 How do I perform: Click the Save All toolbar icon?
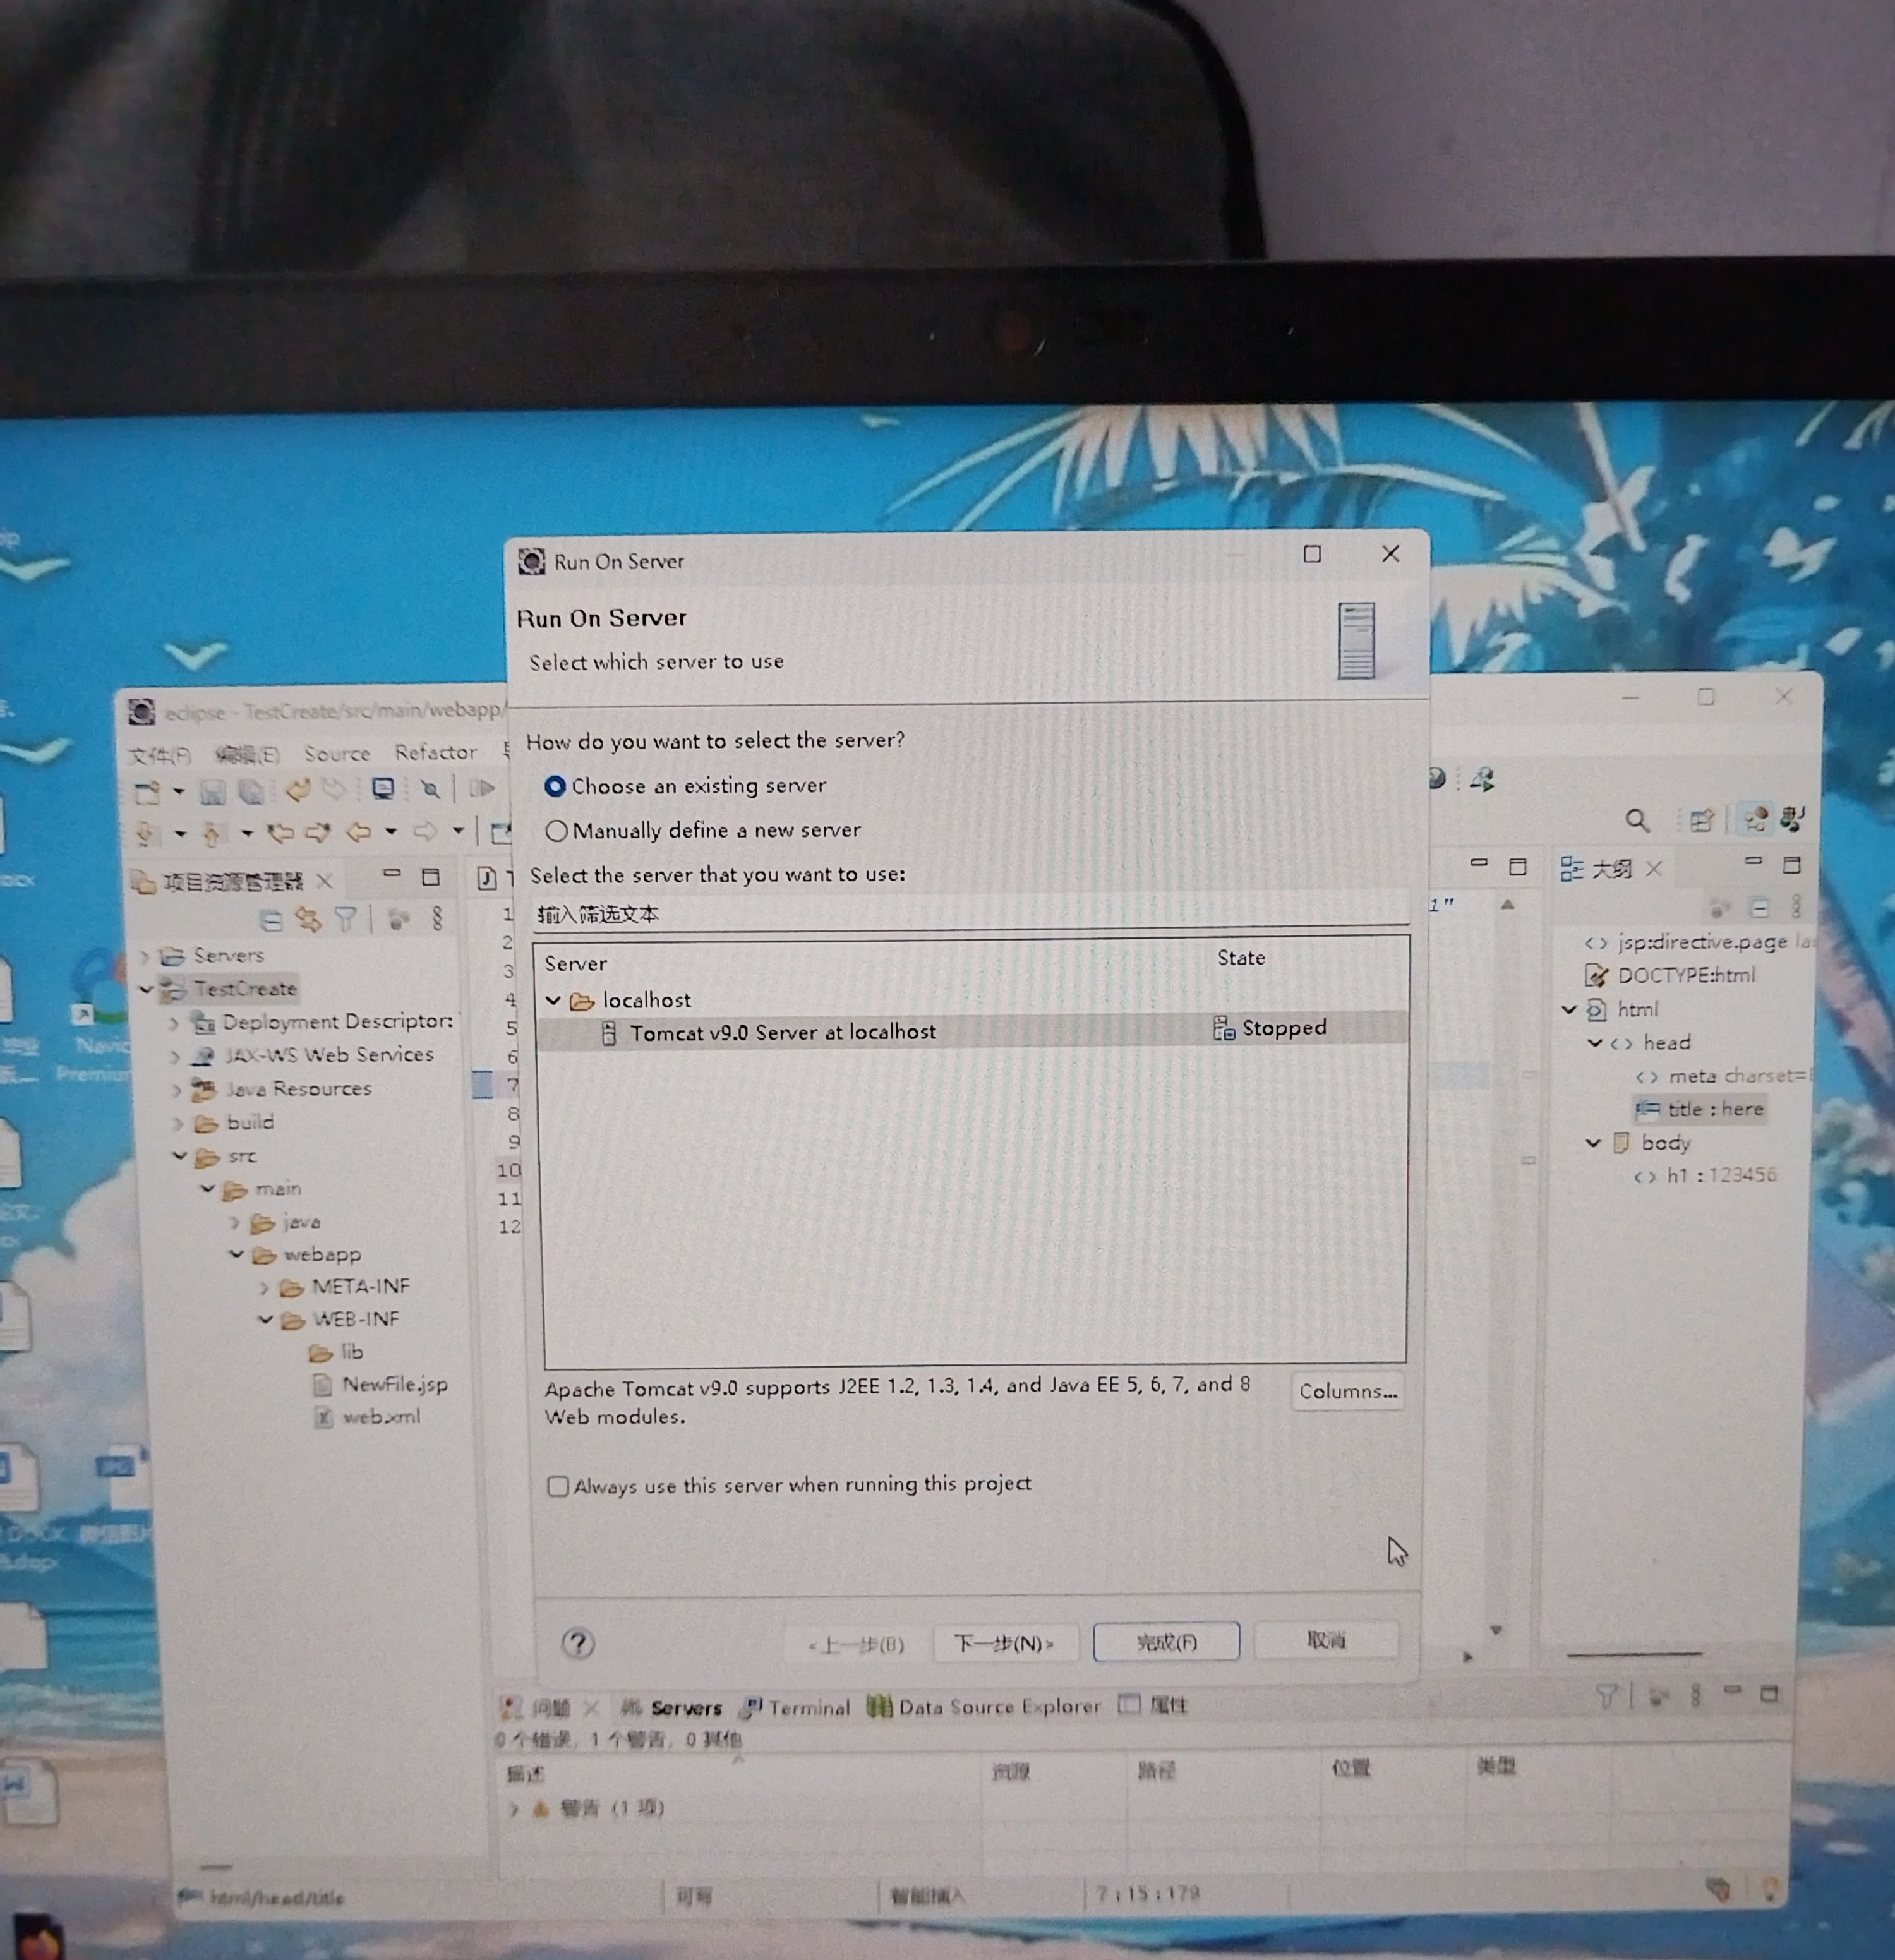[x=251, y=792]
